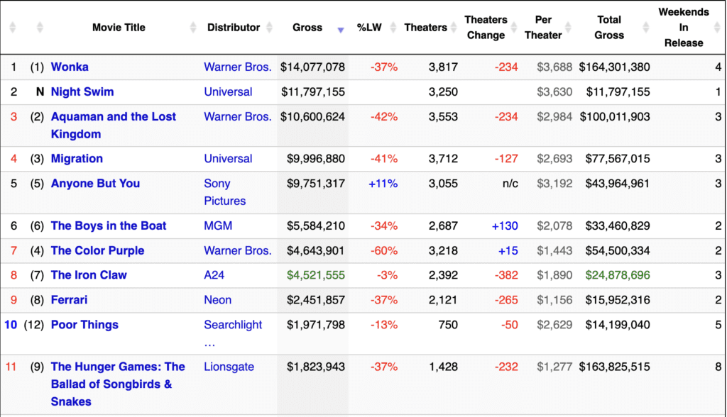Image resolution: width=727 pixels, height=417 pixels.
Task: Open The Hunger Games: Ballad of Songbirds link
Action: pos(118,384)
